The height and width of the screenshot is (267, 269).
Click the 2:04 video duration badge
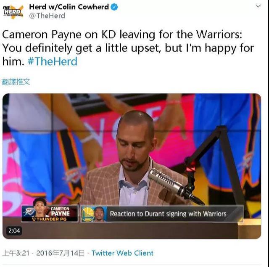pos(14,231)
